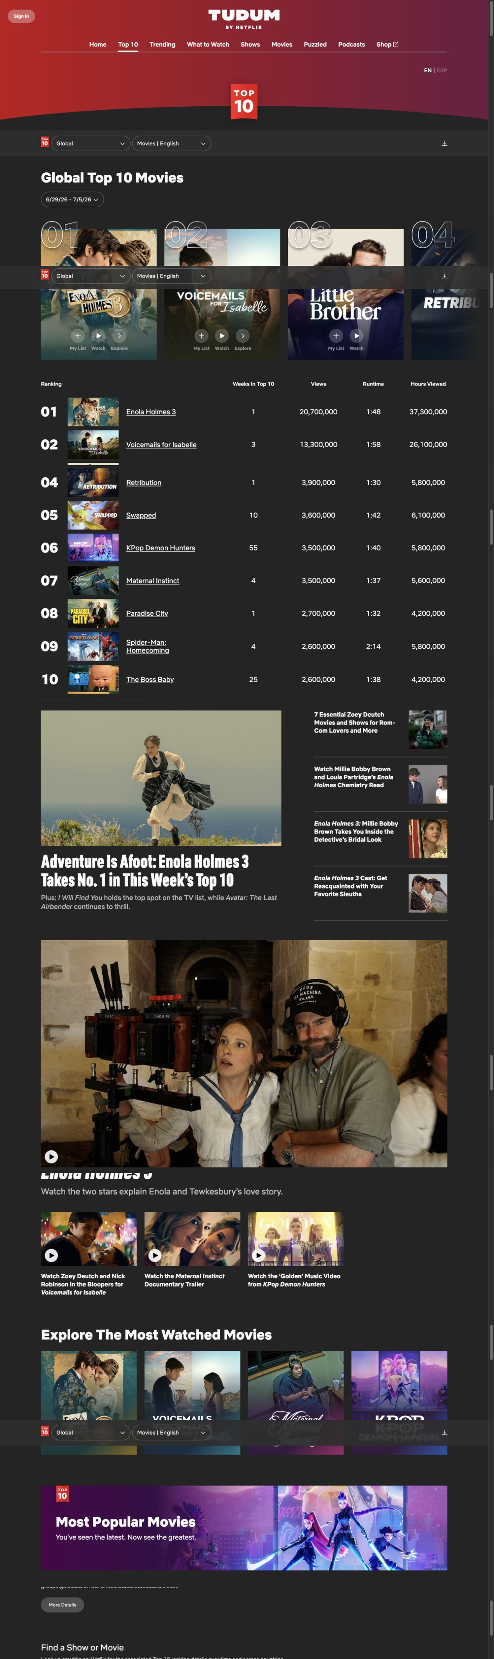The width and height of the screenshot is (494, 1659).
Task: Play the 'Golden' music video clip
Action: point(259,1256)
